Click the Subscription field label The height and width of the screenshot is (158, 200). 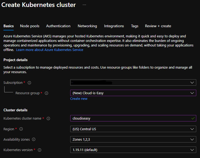pos(13,83)
